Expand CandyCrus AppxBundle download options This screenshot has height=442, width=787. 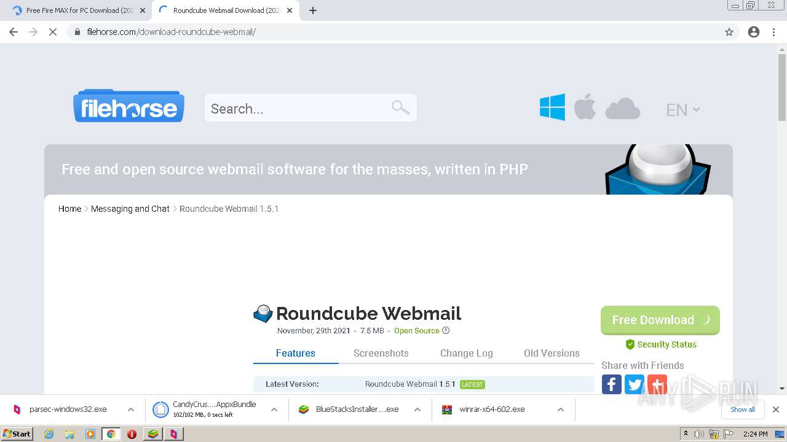tap(274, 409)
